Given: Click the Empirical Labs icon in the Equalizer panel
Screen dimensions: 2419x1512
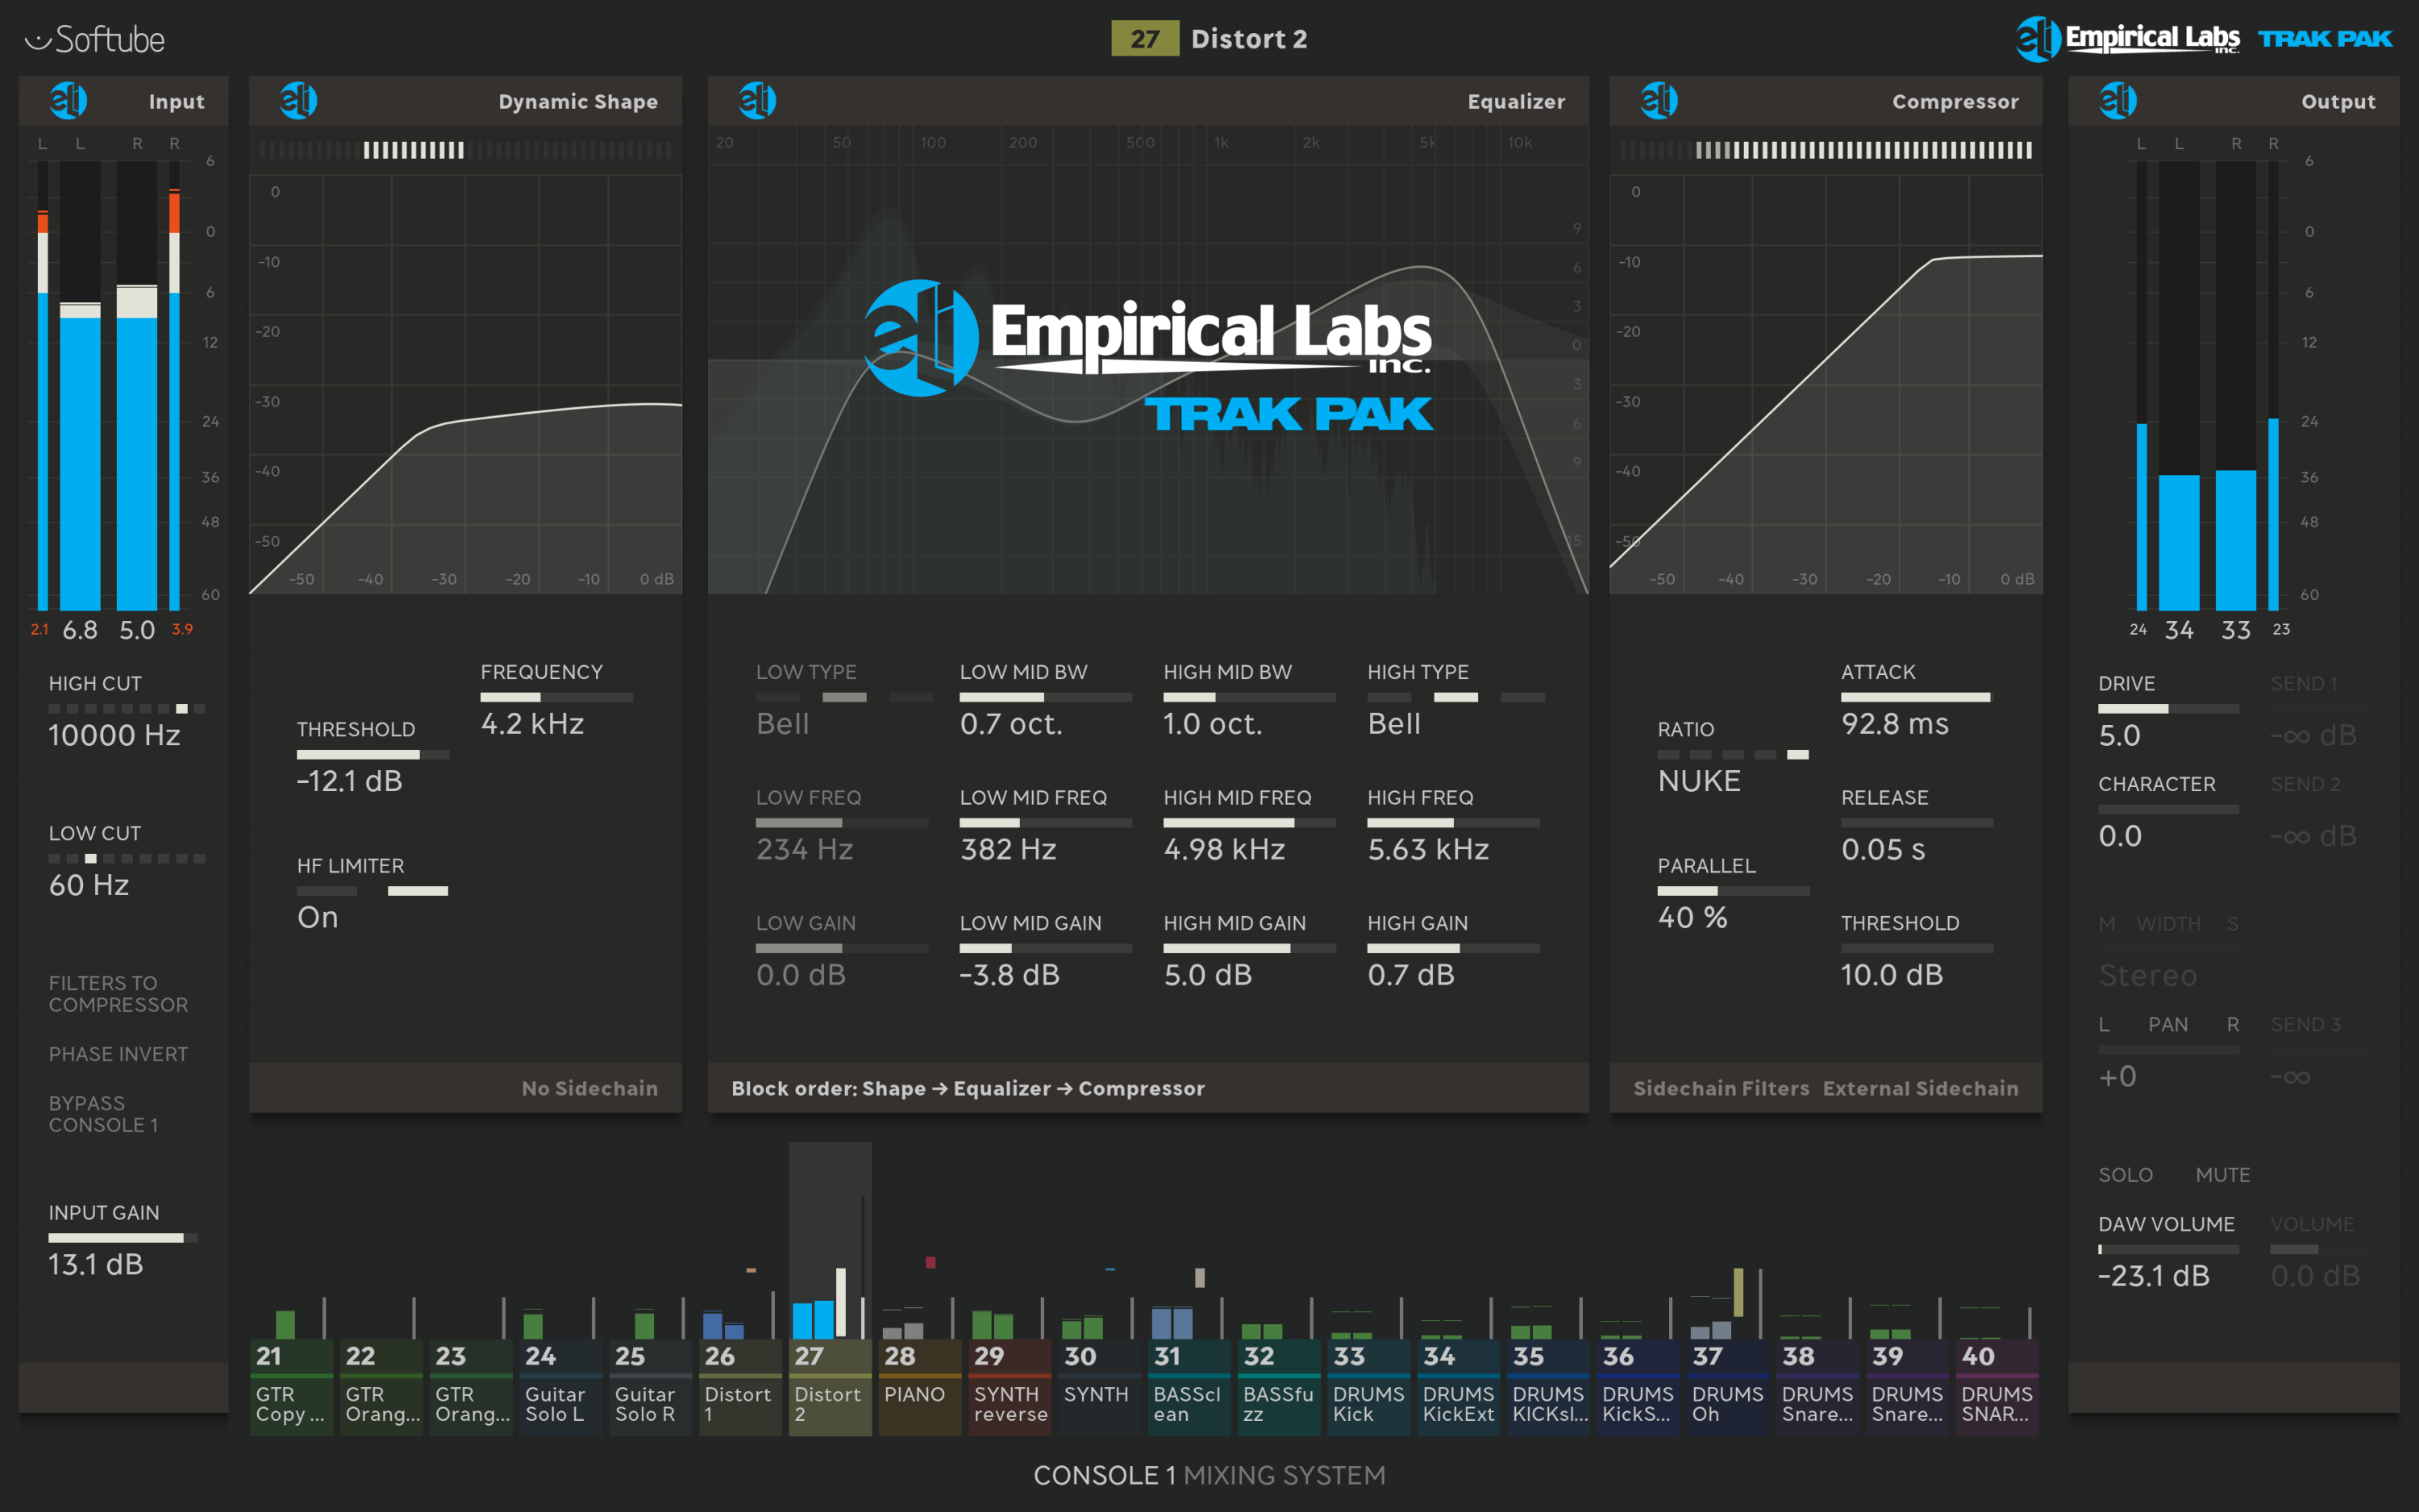Looking at the screenshot, I should 760,100.
